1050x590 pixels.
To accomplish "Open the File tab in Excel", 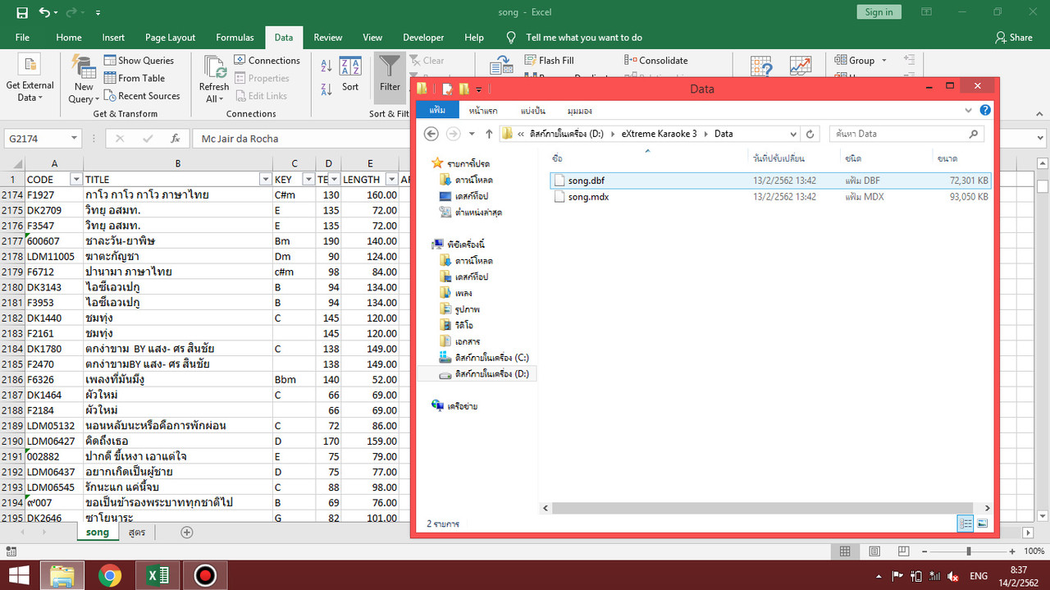I will pyautogui.click(x=22, y=37).
